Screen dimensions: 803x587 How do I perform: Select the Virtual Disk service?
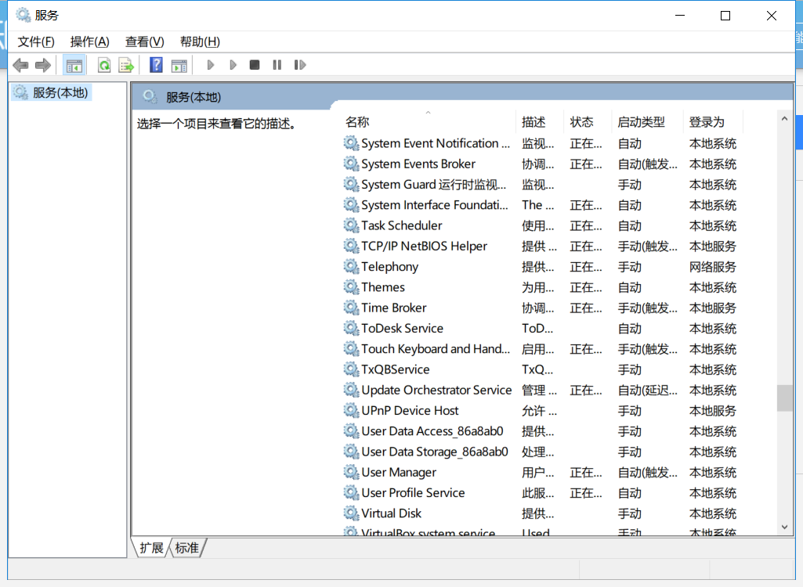tap(541, 513)
